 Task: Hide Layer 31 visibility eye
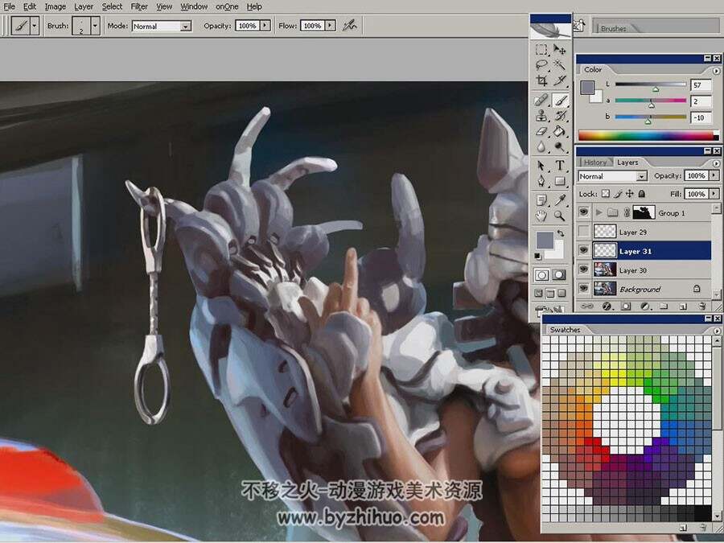[584, 250]
